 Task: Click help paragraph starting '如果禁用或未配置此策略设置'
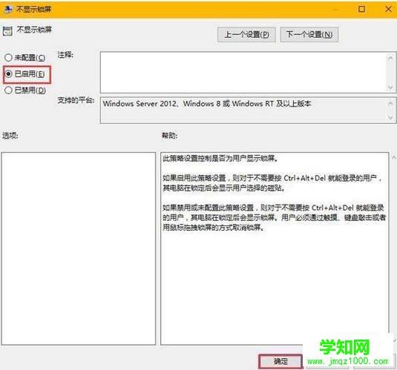pyautogui.click(x=274, y=217)
